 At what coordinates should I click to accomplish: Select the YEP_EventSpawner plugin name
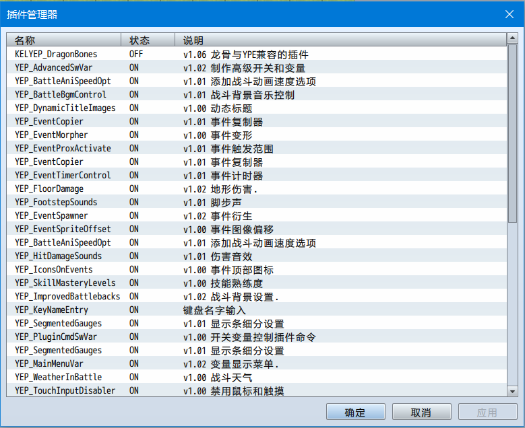coord(51,215)
